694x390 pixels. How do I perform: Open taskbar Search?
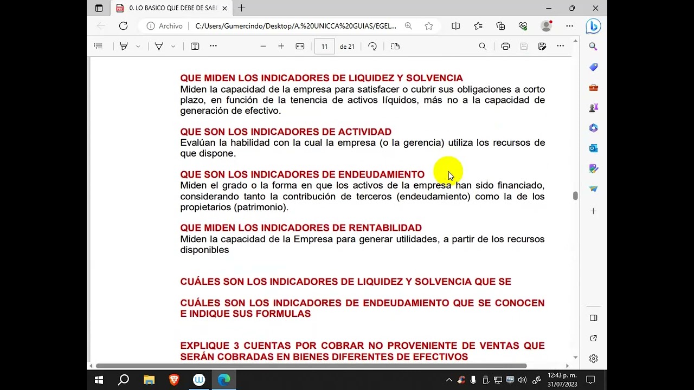[x=124, y=380]
